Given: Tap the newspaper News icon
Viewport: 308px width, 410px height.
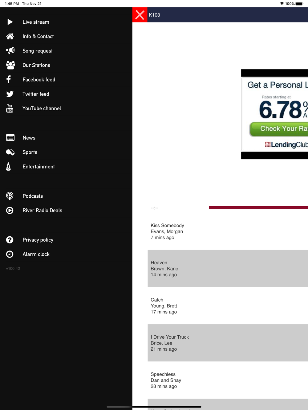Looking at the screenshot, I should tap(10, 138).
